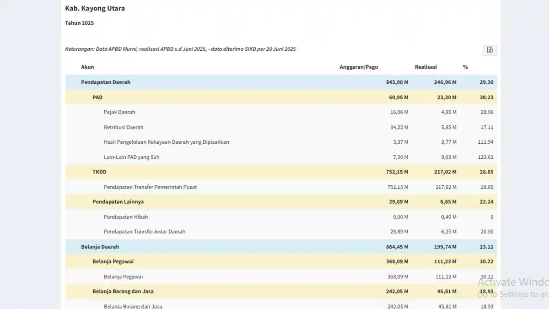Click the 29.30 percentage value
This screenshot has height=309, width=549.
coord(486,82)
